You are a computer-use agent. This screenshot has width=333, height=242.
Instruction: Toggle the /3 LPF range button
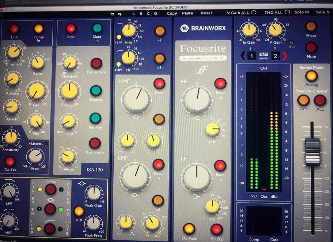[x=160, y=31]
